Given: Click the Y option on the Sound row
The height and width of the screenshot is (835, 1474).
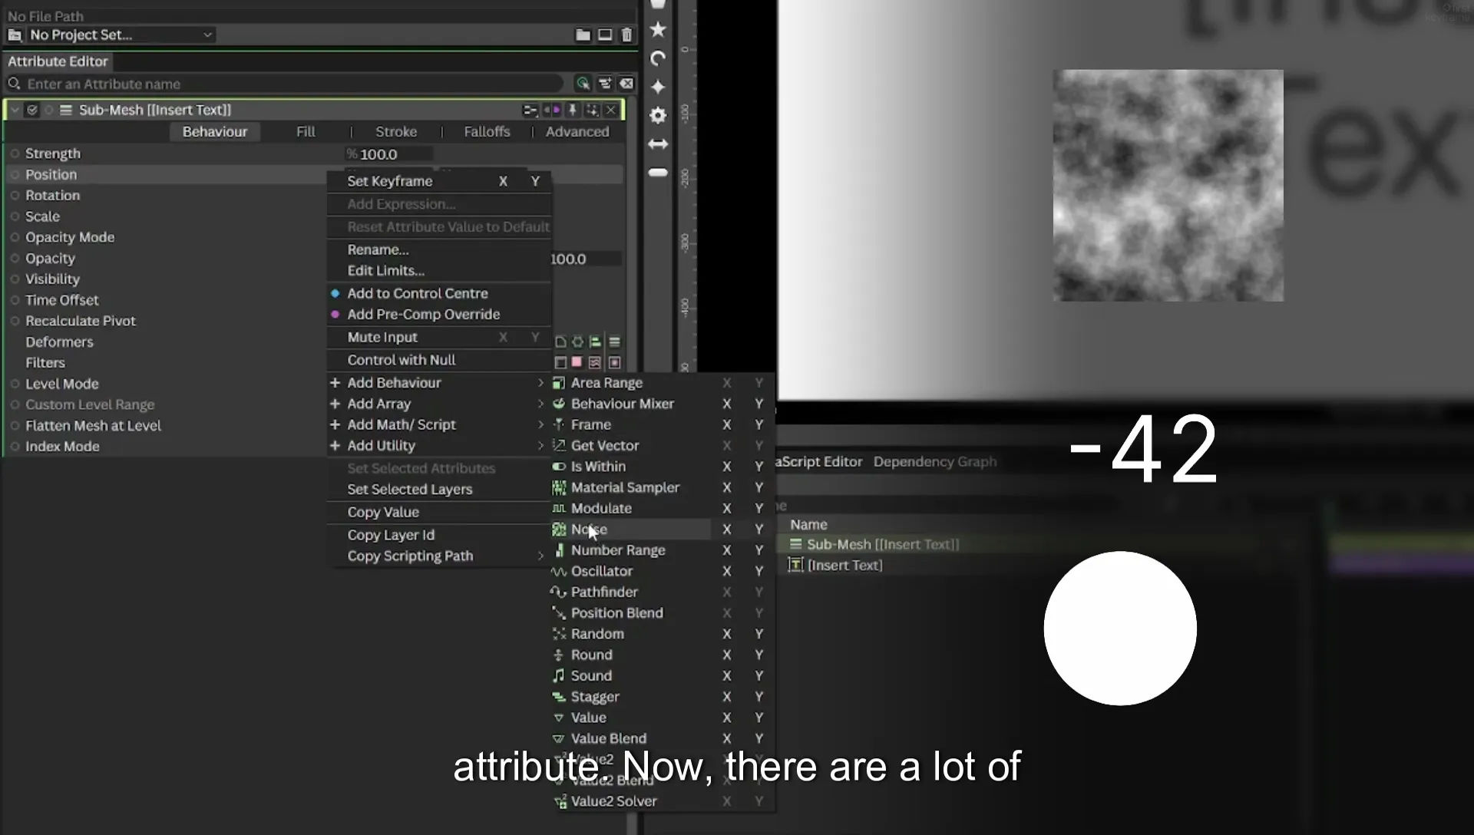Looking at the screenshot, I should [758, 676].
